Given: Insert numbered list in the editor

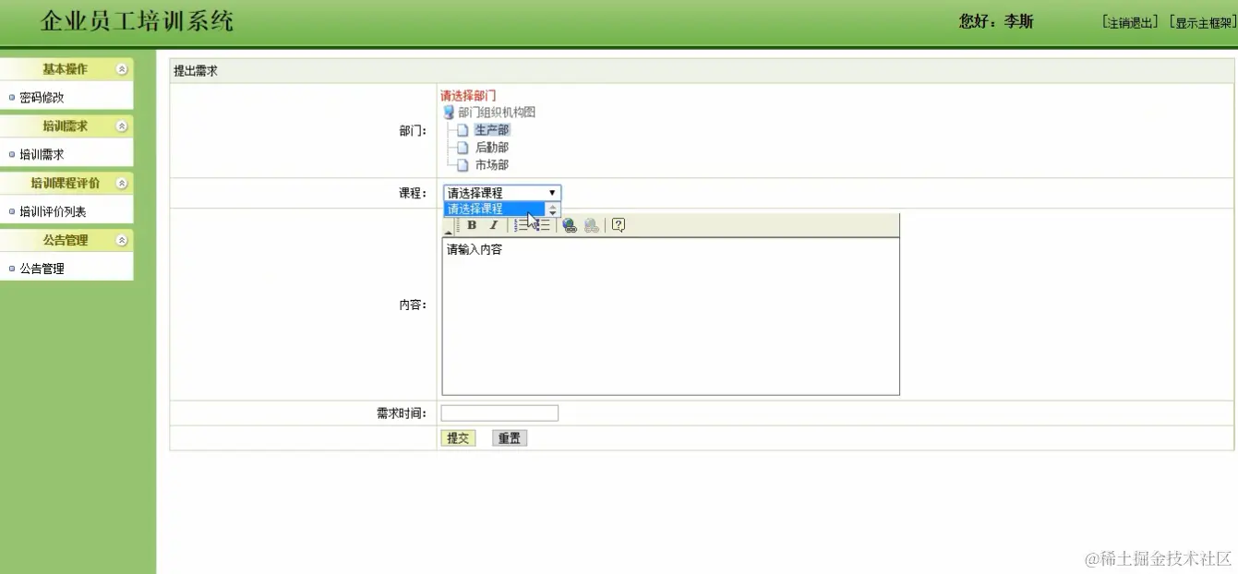Looking at the screenshot, I should 522,225.
